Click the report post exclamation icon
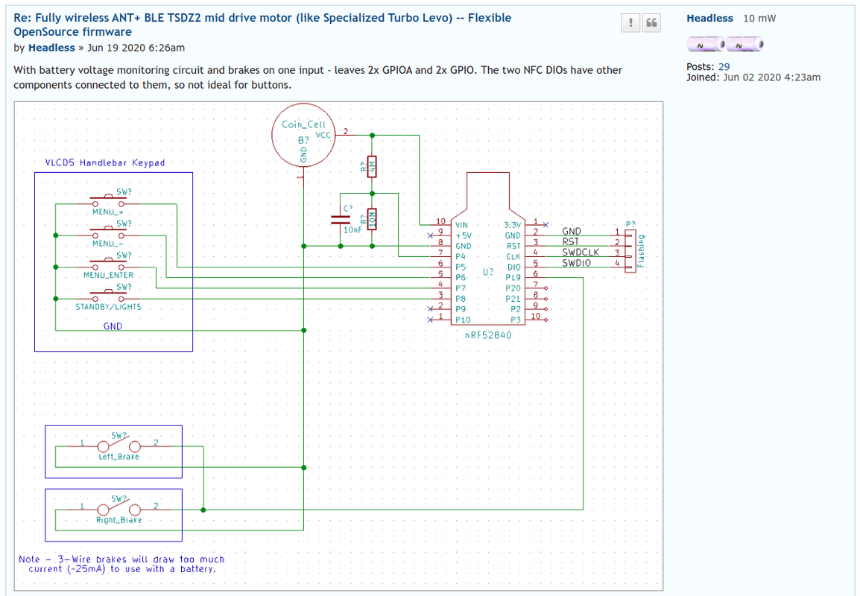 (630, 22)
